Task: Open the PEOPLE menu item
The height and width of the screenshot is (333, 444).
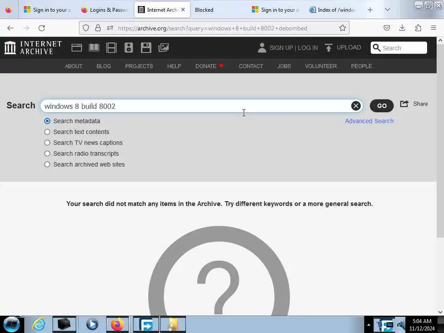Action: tap(361, 66)
